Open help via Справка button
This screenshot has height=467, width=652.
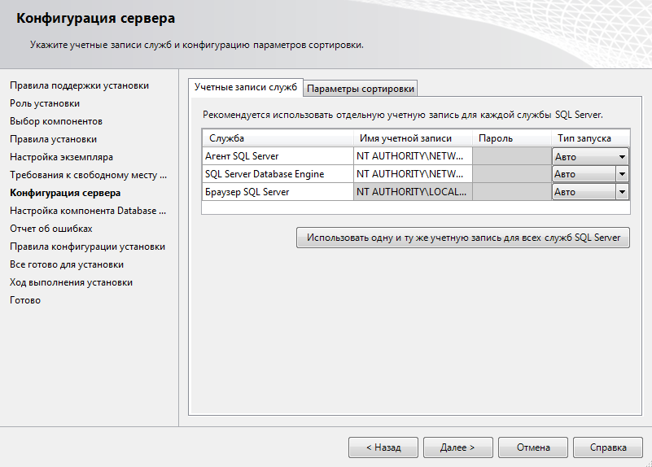[x=607, y=447]
